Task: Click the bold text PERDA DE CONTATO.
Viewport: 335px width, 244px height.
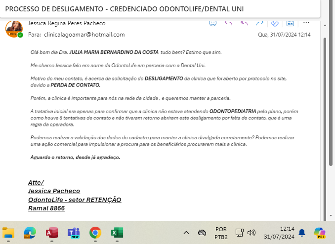Action: point(76,85)
